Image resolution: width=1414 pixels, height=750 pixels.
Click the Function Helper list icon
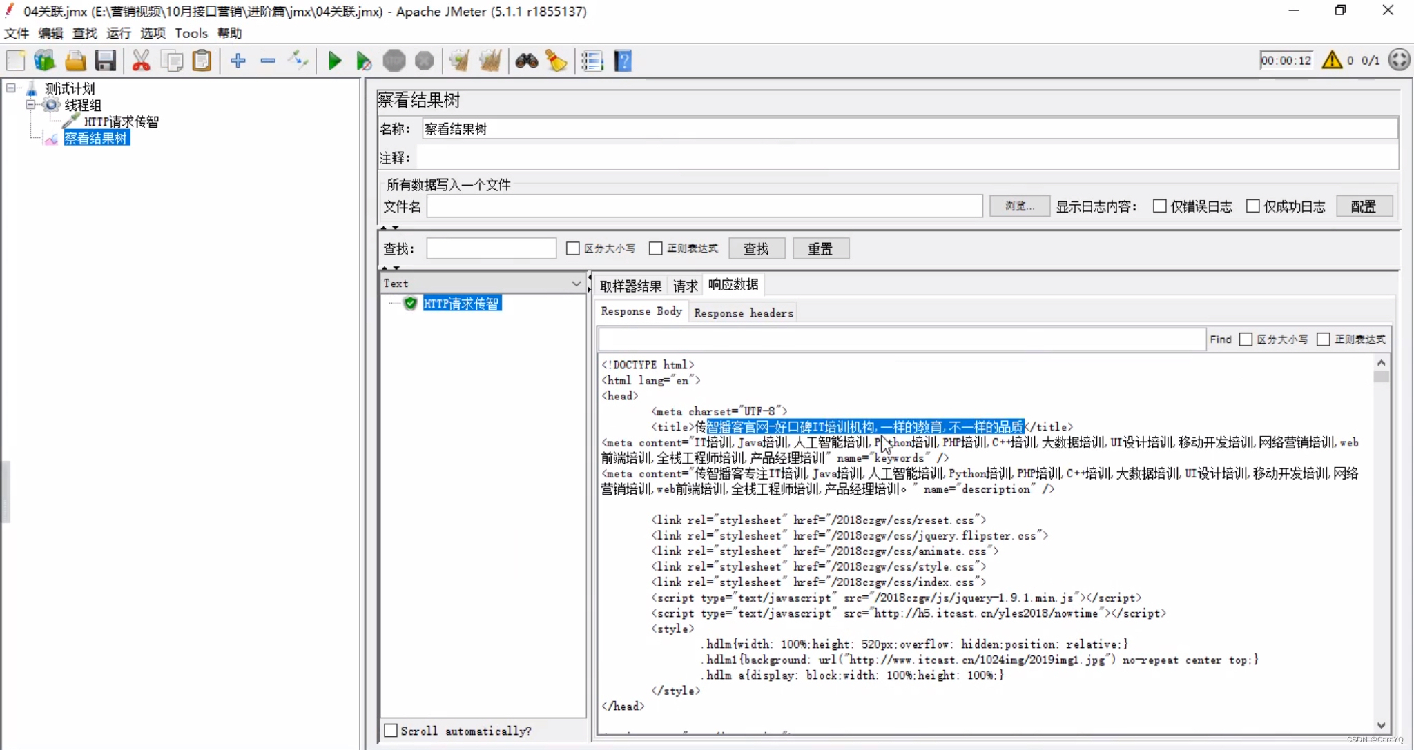(x=592, y=61)
